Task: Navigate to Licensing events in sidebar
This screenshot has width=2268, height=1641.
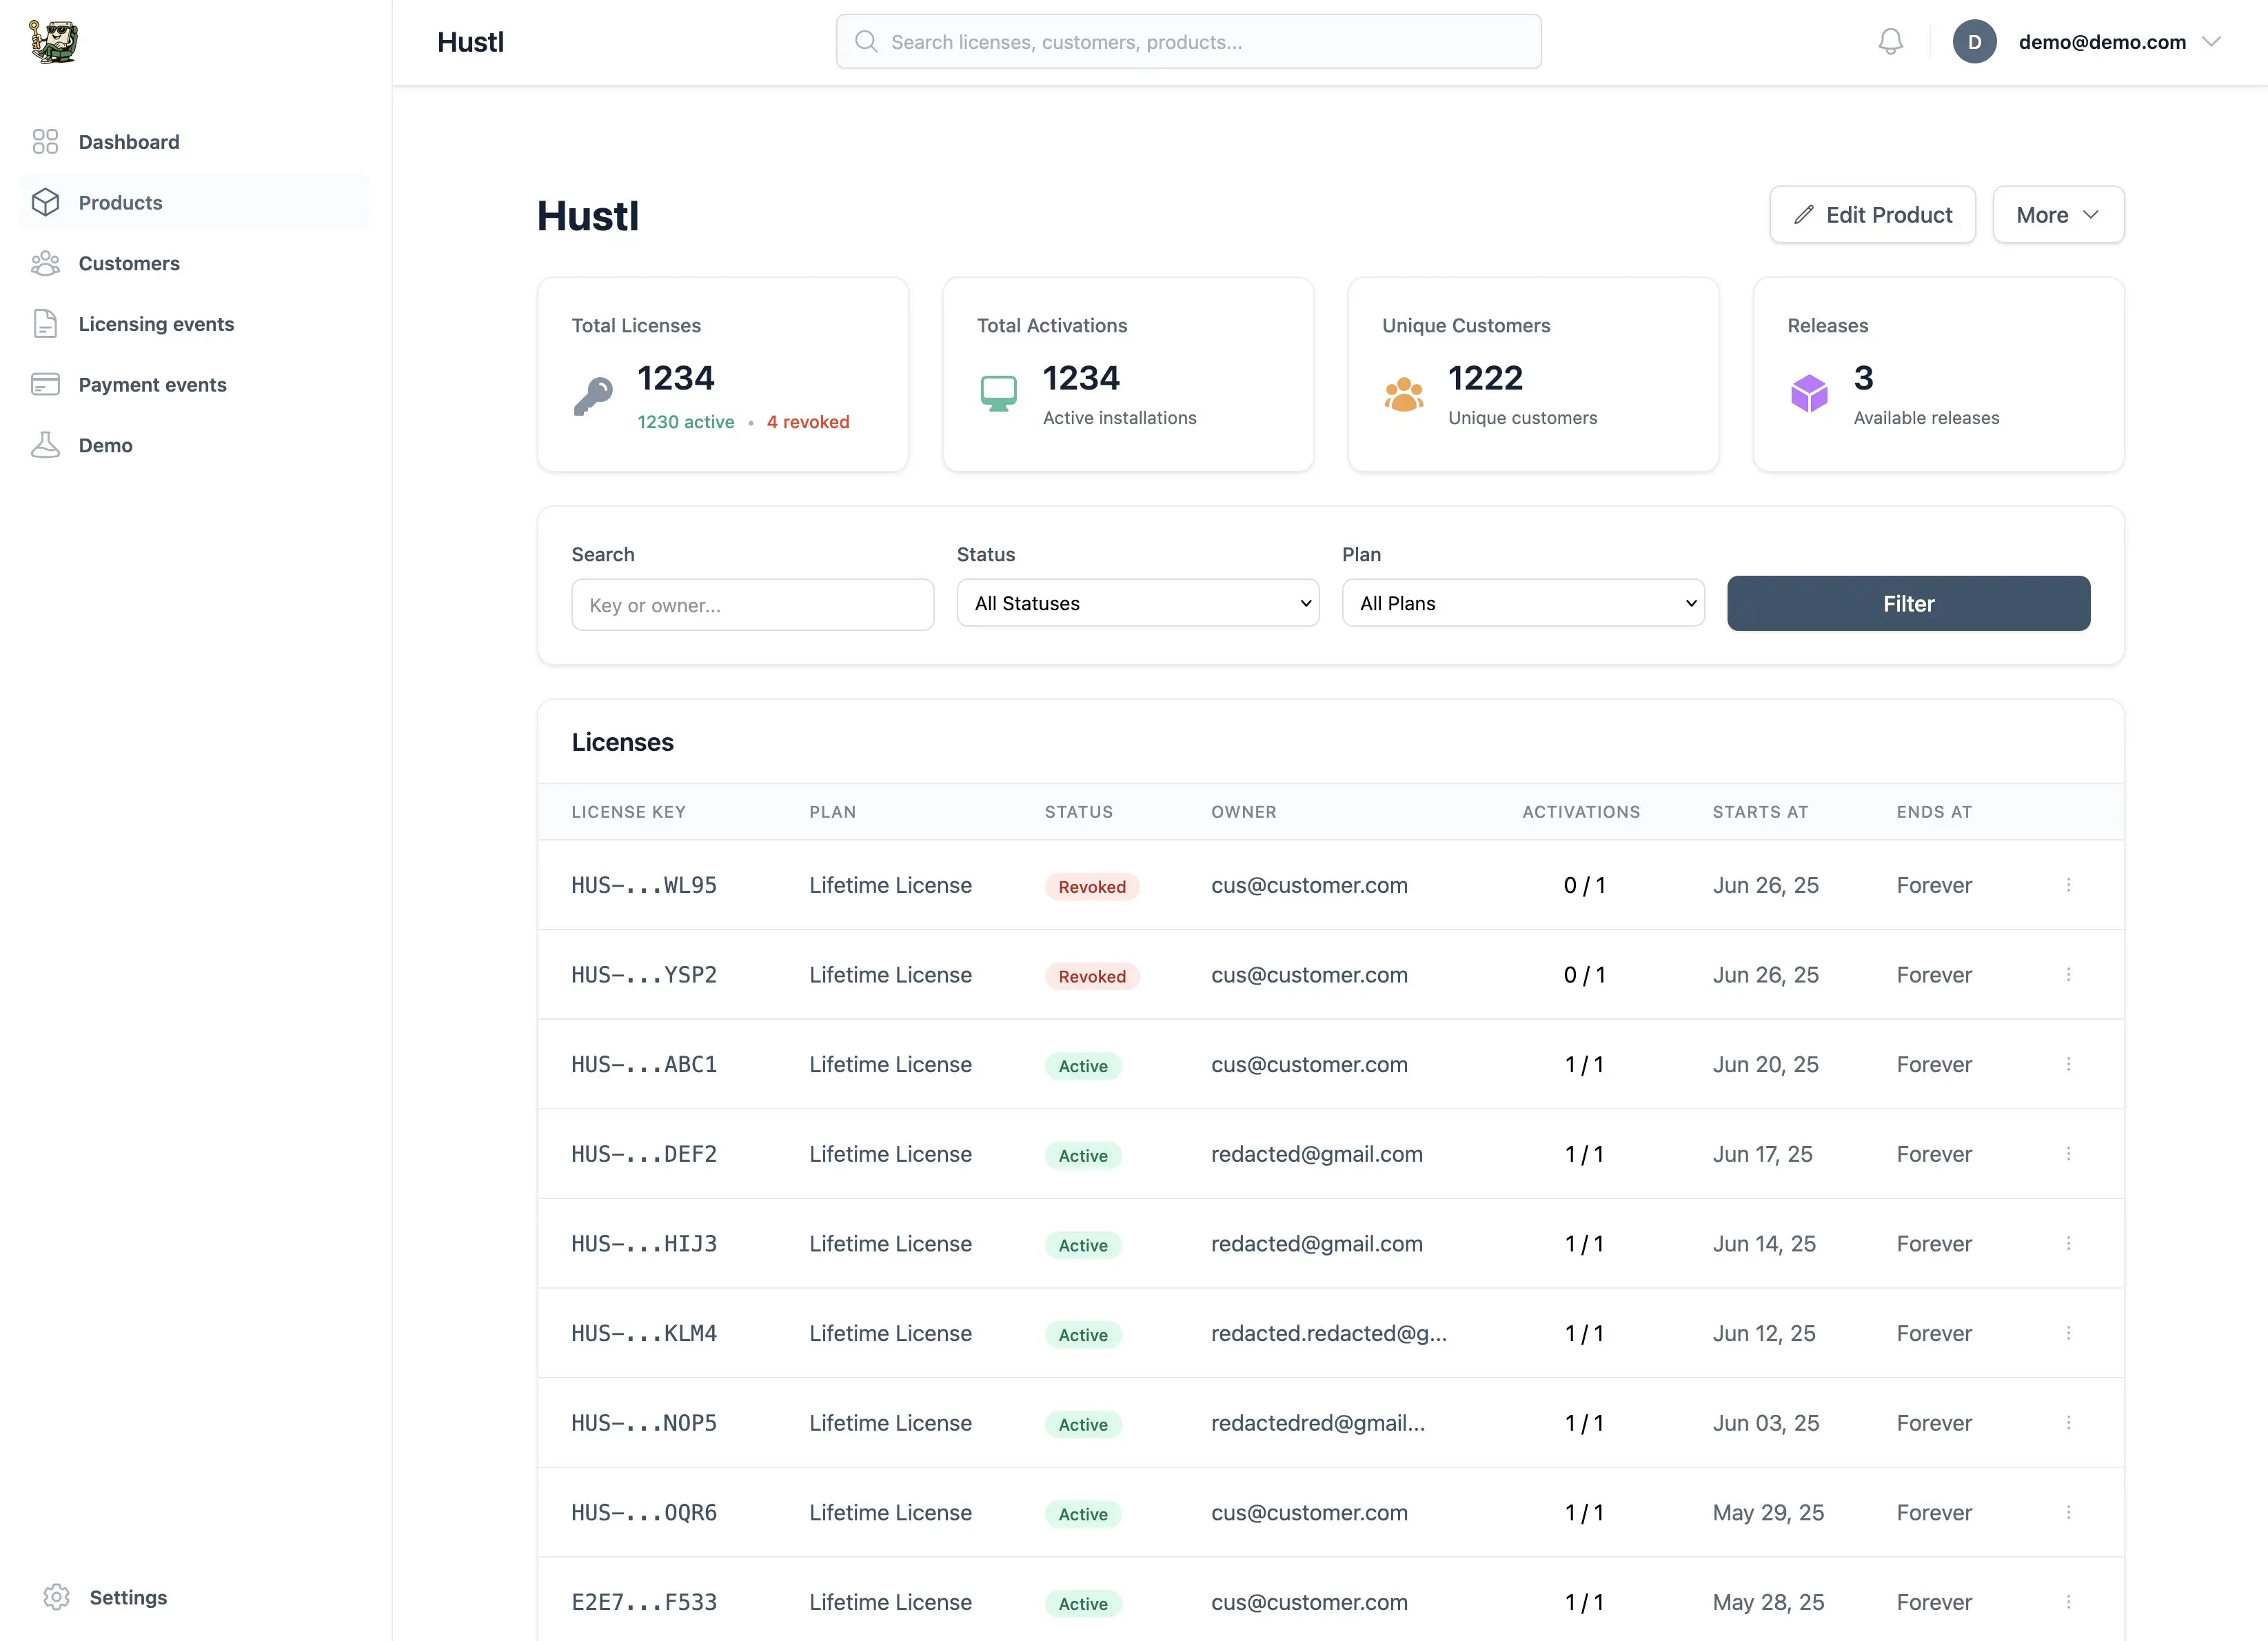Action: tap(156, 323)
